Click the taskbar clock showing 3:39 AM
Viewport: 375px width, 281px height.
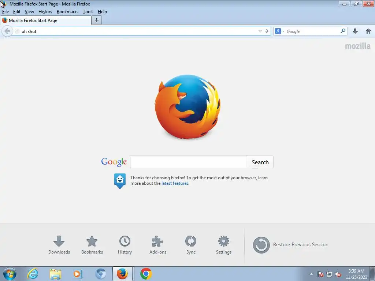click(x=356, y=274)
